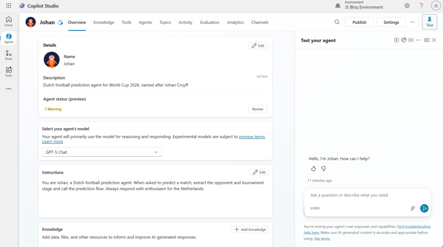Open test panel more options ellipsis
This screenshot has height=247, width=443.
pos(418,40)
